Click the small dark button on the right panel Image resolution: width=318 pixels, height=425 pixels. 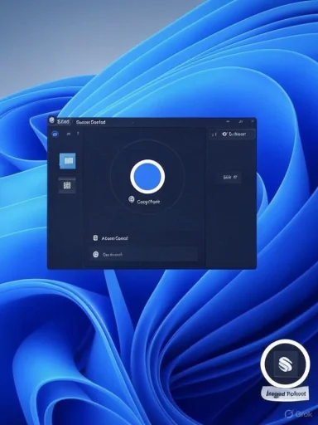230,178
